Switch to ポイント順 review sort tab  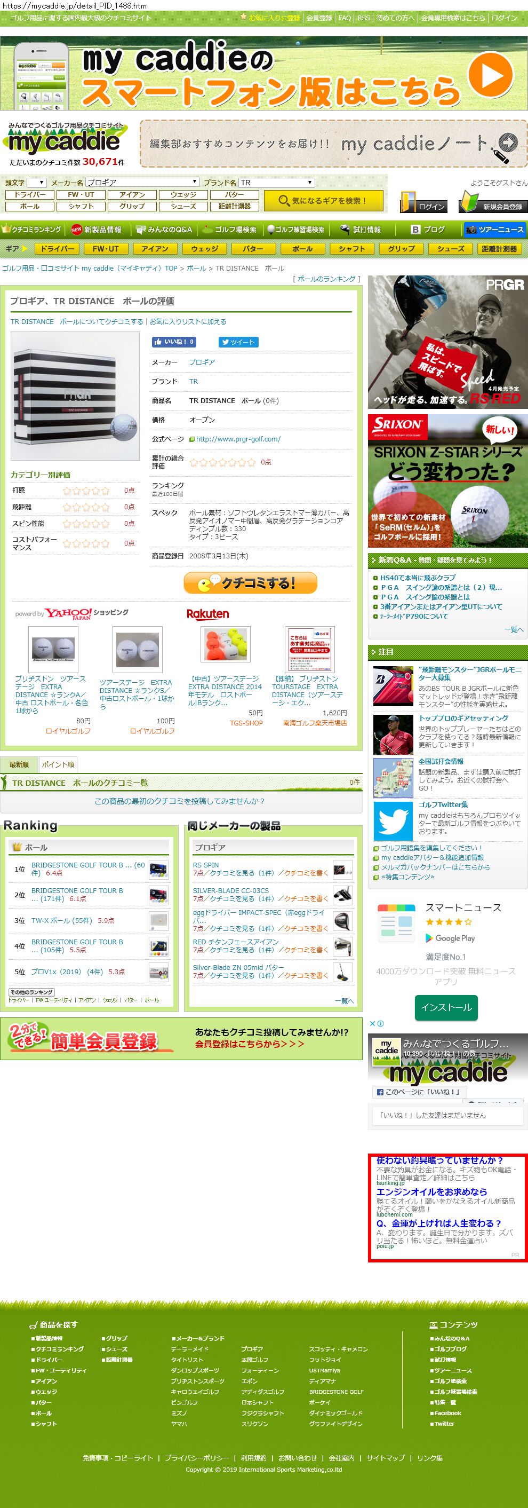pyautogui.click(x=58, y=764)
